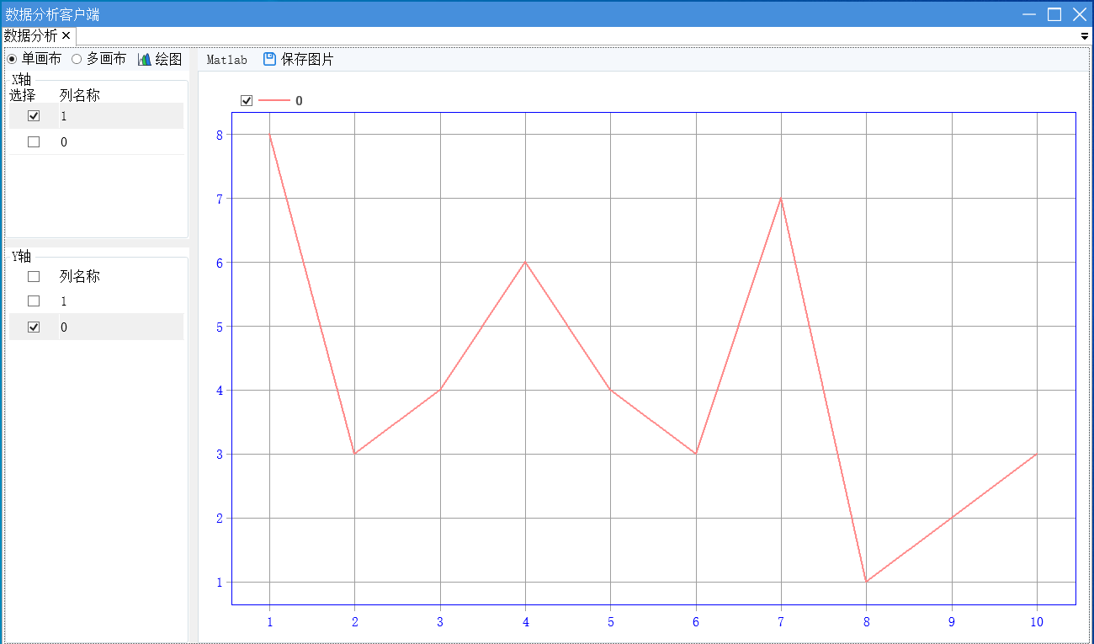This screenshot has height=644, width=1094.
Task: Click the bar-chart 绘图 icon
Action: [145, 60]
